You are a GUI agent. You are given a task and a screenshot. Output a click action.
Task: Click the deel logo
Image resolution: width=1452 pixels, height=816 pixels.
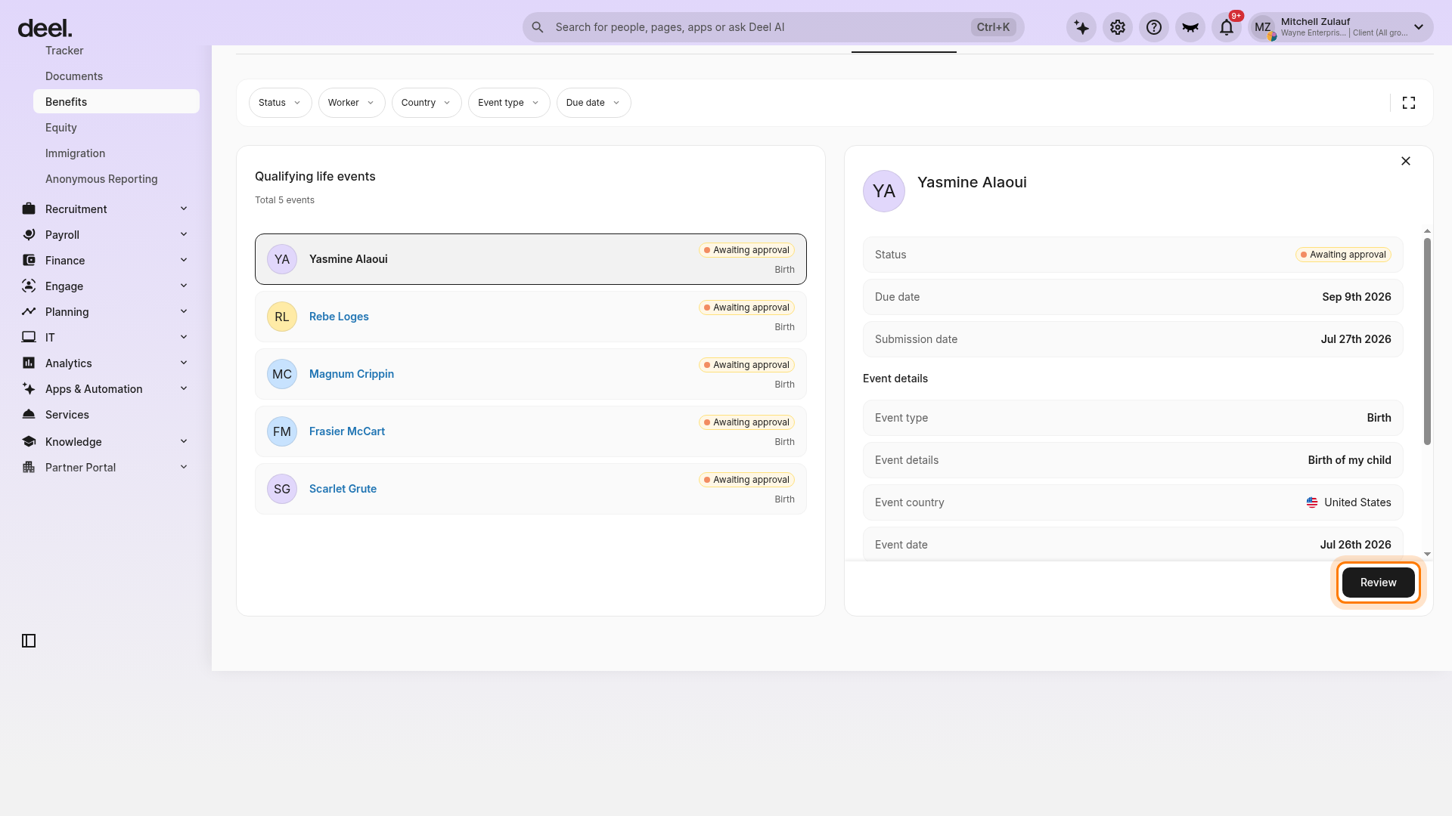pos(45,28)
